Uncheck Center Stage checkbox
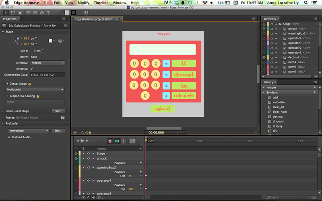Screen dimensions: 322x201 tap(7, 84)
